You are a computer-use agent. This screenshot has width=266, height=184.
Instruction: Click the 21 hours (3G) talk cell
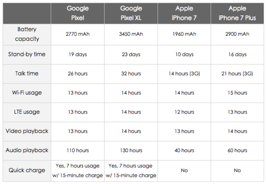click(237, 74)
